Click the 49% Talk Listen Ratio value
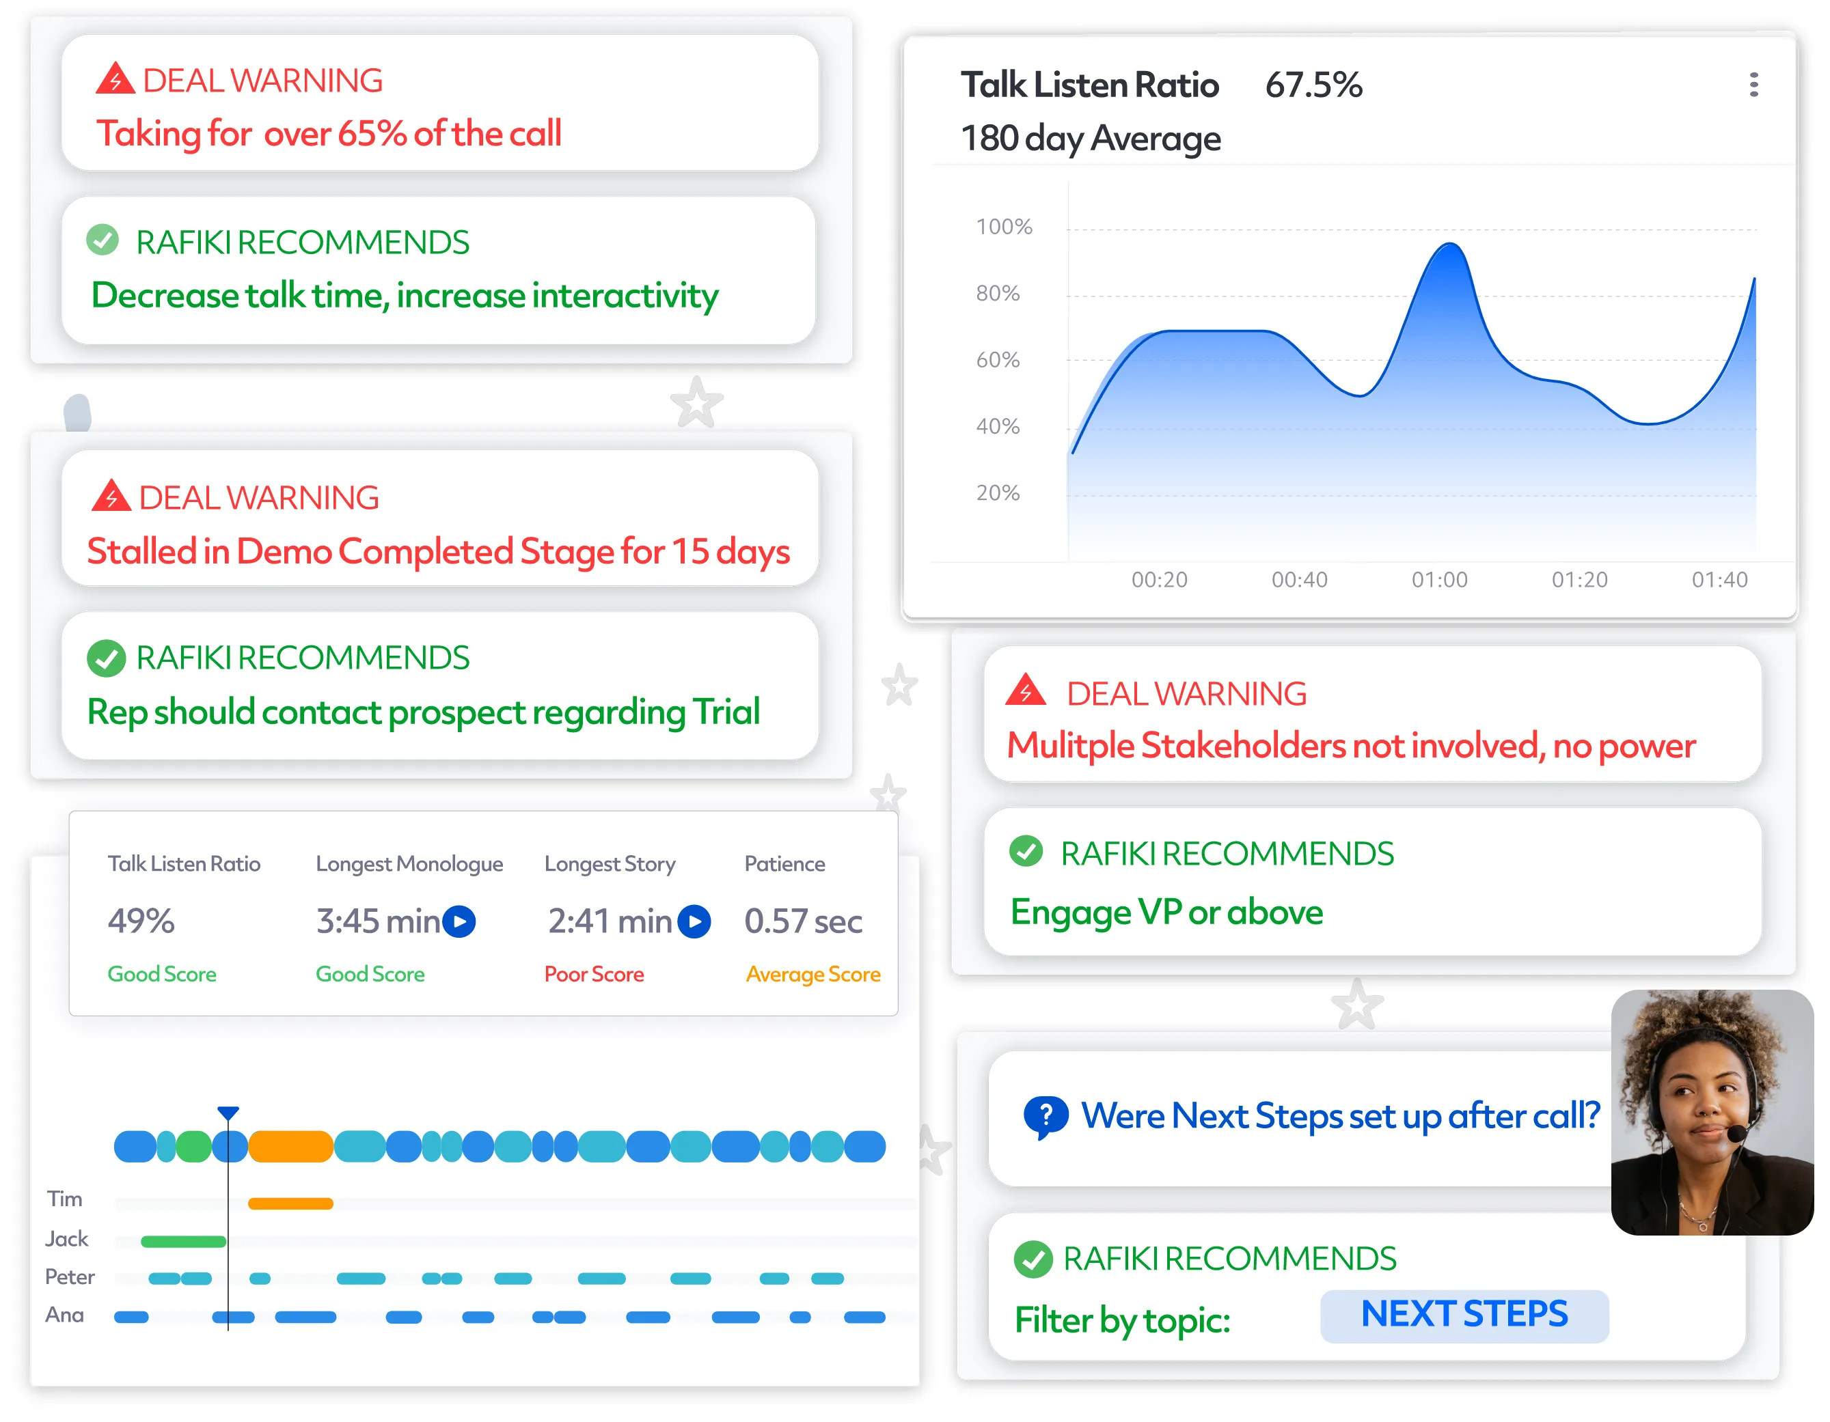This screenshot has width=1830, height=1422. pos(141,921)
